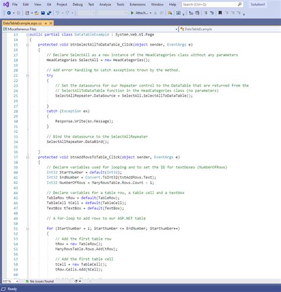Viewport: 281px width, 292px height.
Task: Open the Help menu
Action: (173, 4)
